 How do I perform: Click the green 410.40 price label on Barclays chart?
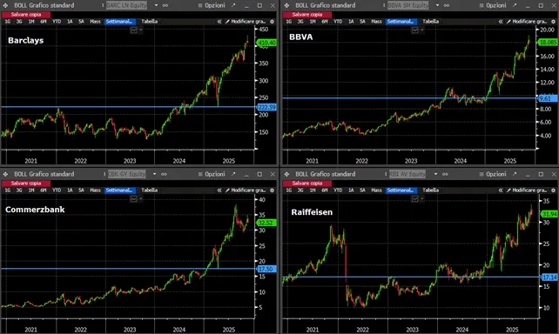tap(266, 43)
